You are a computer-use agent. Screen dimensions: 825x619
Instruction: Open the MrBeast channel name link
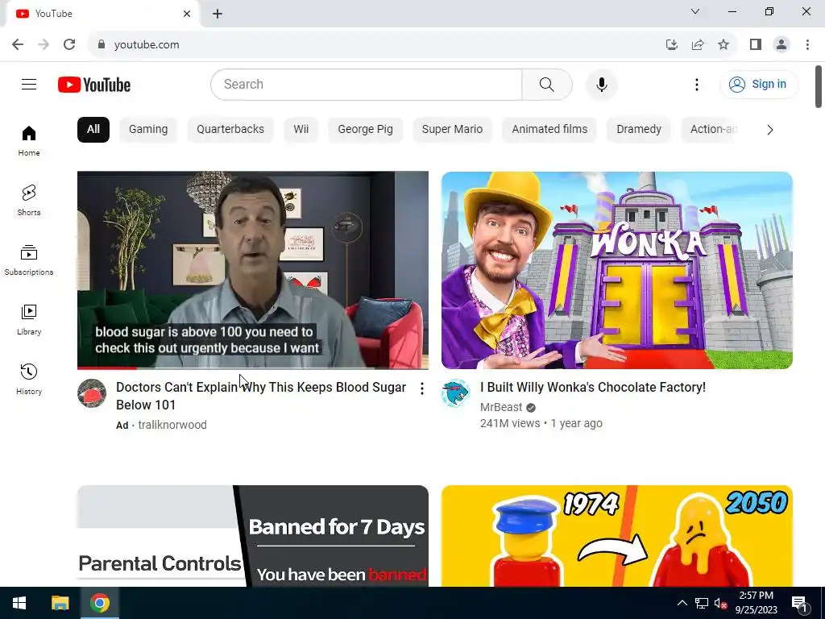coord(501,407)
